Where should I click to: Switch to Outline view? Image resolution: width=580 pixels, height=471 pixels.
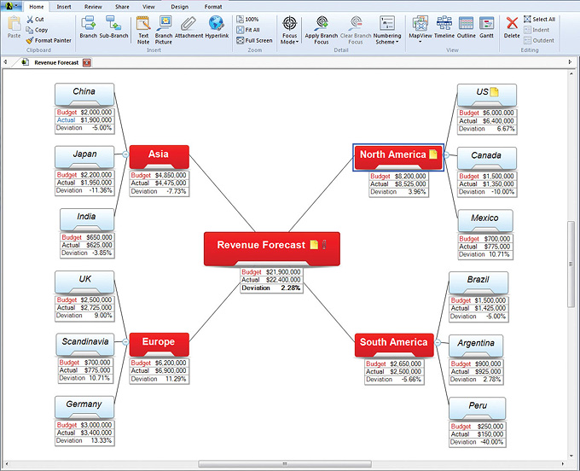coord(466,27)
